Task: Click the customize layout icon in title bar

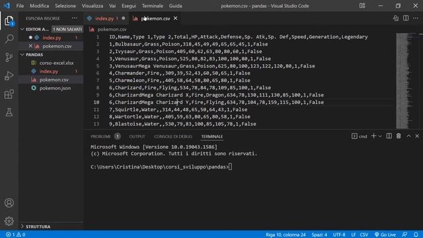Action: coord(362,6)
